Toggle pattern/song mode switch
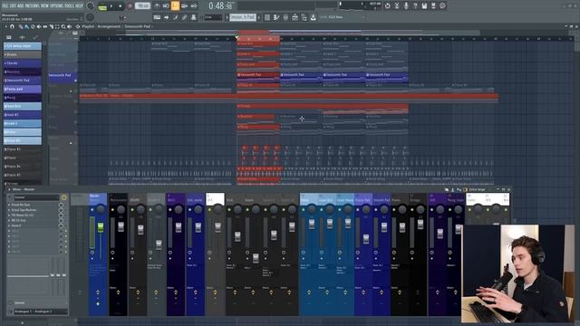This screenshot has width=580, height=326. click(102, 6)
